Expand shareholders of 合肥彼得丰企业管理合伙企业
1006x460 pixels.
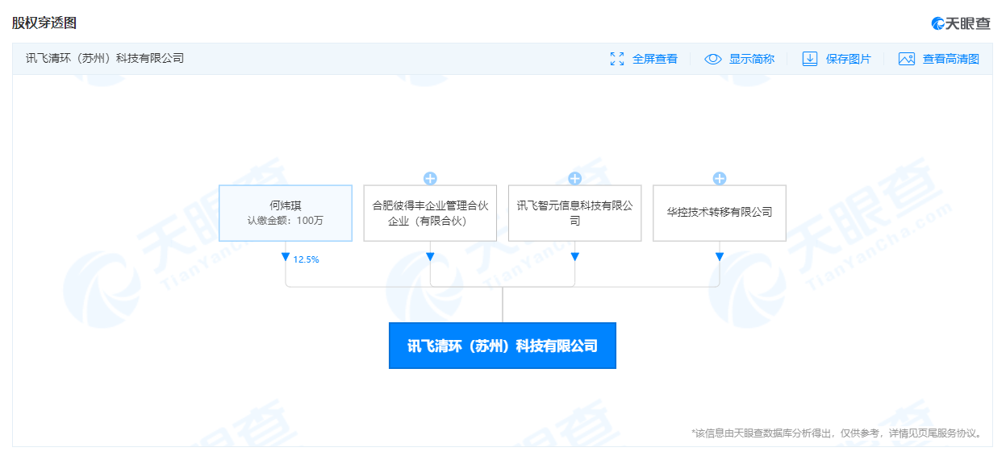(x=430, y=178)
